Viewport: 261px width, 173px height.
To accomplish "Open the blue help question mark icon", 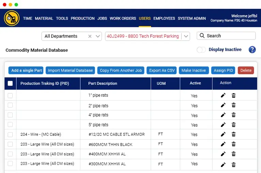I will point(252,50).
